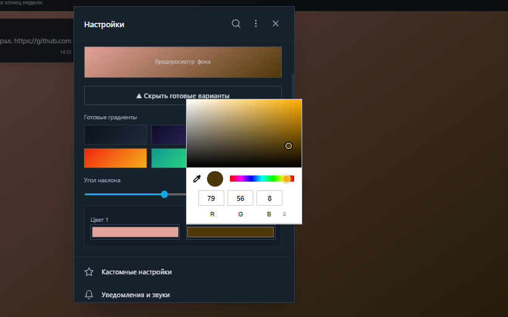Click the Угол наклона slider handle
Viewport: 508px width, 317px height.
[x=164, y=194]
